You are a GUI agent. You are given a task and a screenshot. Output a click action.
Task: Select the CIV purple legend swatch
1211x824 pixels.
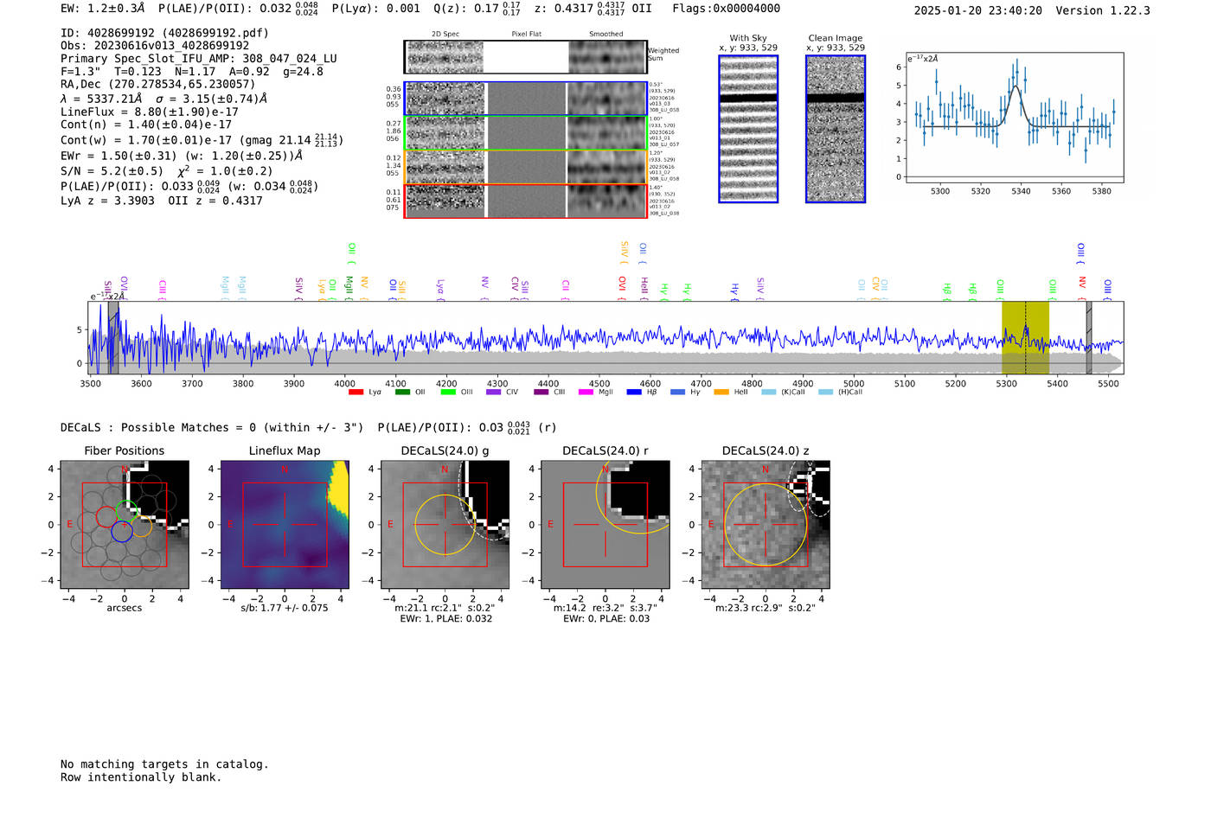point(493,393)
